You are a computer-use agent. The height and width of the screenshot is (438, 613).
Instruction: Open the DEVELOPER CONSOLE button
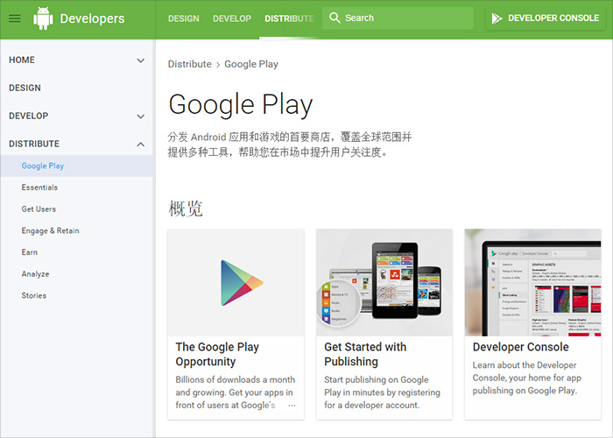coord(546,18)
